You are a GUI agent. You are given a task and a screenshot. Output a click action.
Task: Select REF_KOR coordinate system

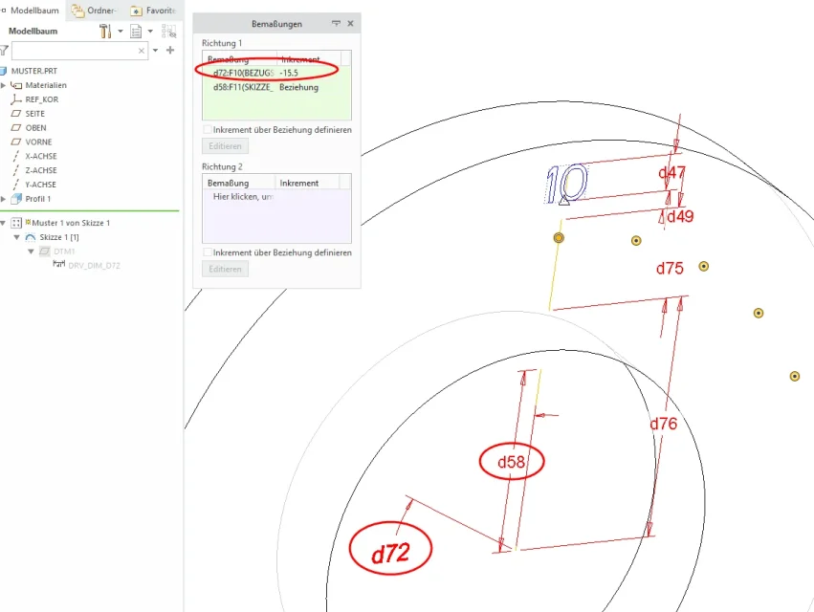coord(41,99)
